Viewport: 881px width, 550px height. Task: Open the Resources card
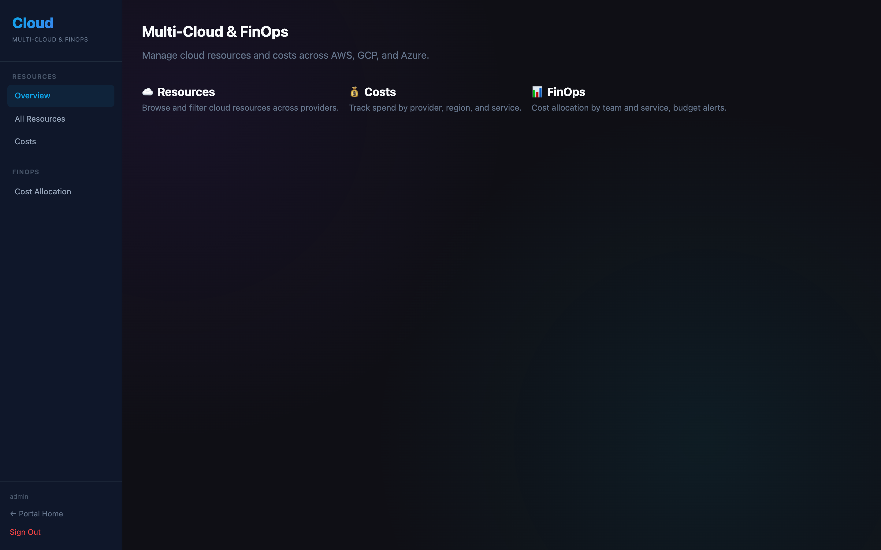(240, 99)
